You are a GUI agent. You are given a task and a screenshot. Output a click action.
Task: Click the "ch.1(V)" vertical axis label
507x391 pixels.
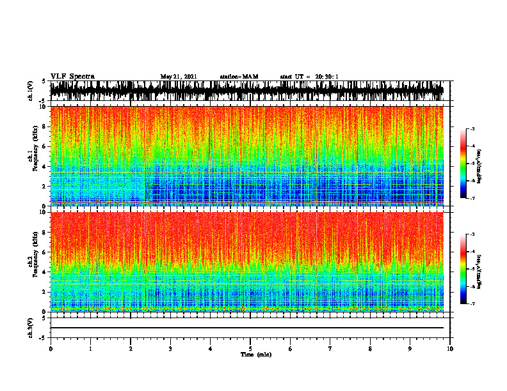pos(30,91)
